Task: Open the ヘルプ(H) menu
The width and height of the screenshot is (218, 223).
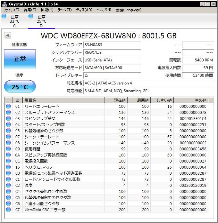Action: [104, 10]
